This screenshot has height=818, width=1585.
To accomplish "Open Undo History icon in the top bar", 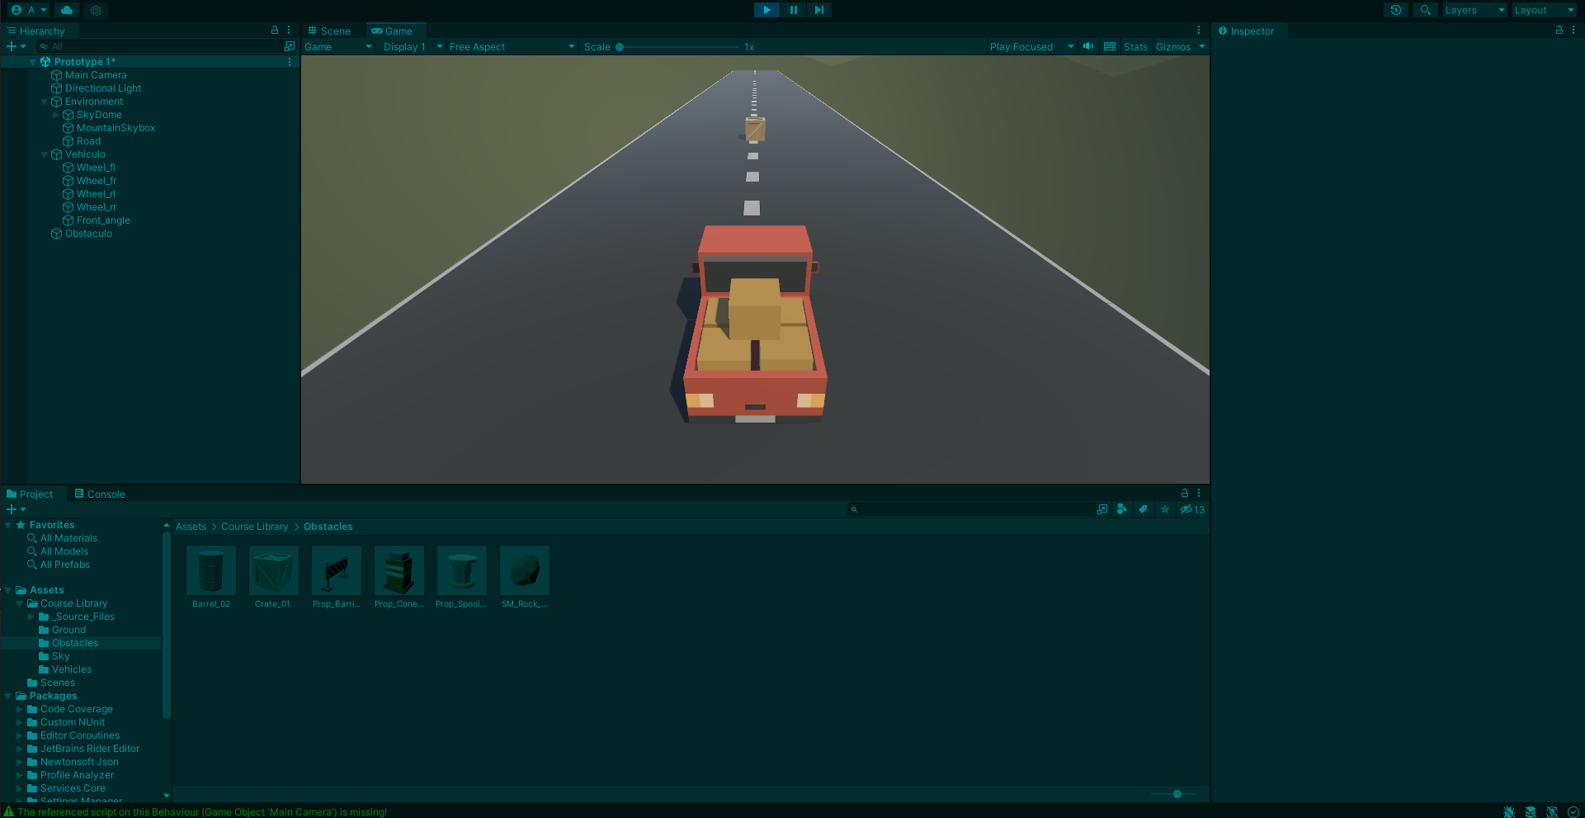I will coord(1395,10).
